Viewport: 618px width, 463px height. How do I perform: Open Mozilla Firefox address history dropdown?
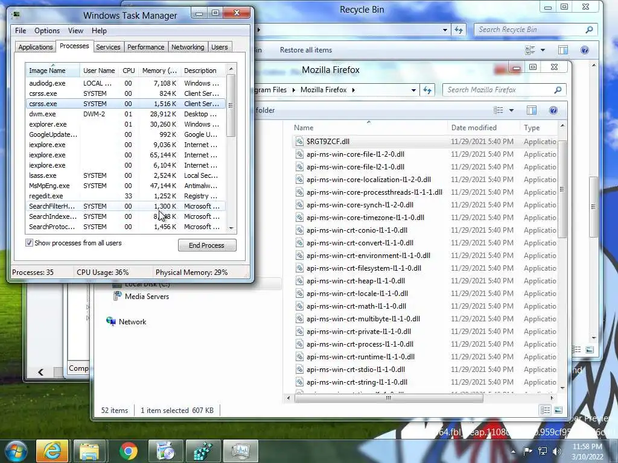point(413,90)
